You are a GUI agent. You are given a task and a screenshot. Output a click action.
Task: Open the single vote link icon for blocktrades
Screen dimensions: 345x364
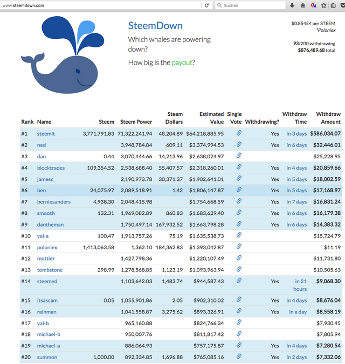coord(239,167)
